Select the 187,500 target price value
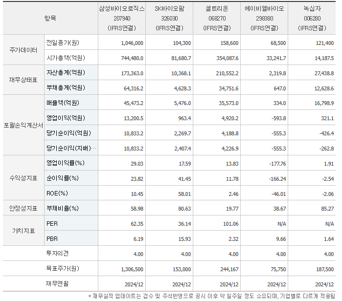 (x=325, y=269)
